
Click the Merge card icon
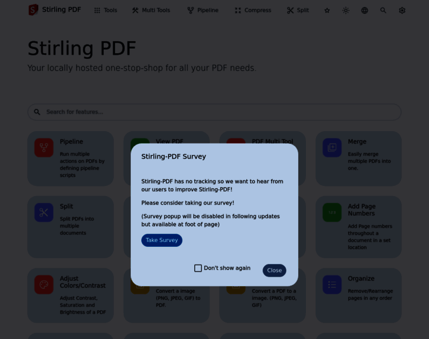332,147
